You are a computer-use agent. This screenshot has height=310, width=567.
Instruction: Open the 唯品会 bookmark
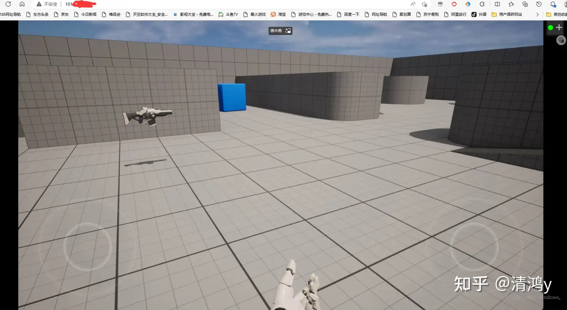pyautogui.click(x=111, y=14)
